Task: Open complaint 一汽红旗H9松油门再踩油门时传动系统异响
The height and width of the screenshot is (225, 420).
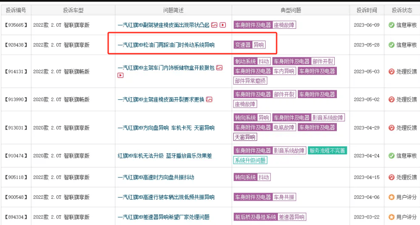Action: (166, 45)
